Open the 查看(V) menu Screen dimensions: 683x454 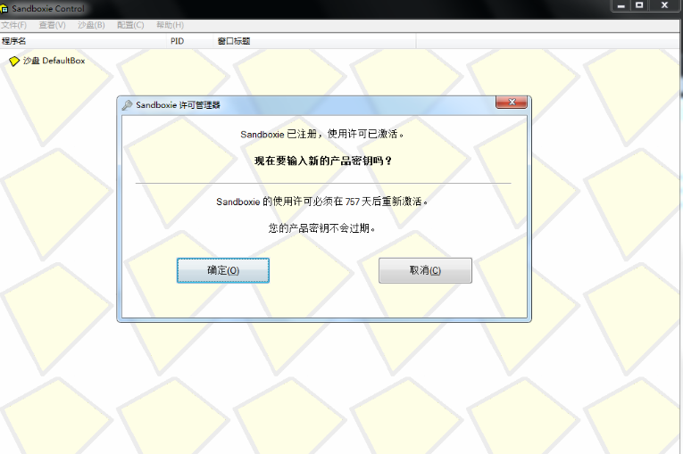(x=53, y=25)
